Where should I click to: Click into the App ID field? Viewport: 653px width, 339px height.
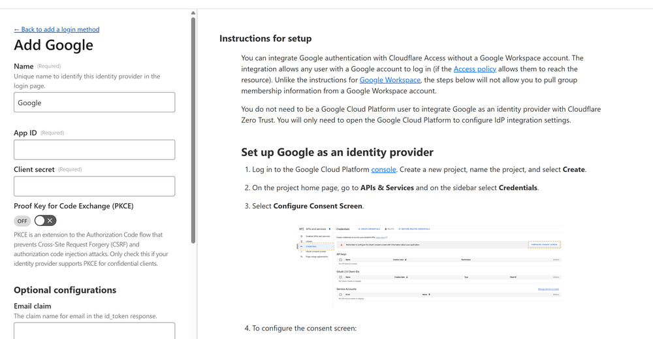pyautogui.click(x=94, y=150)
